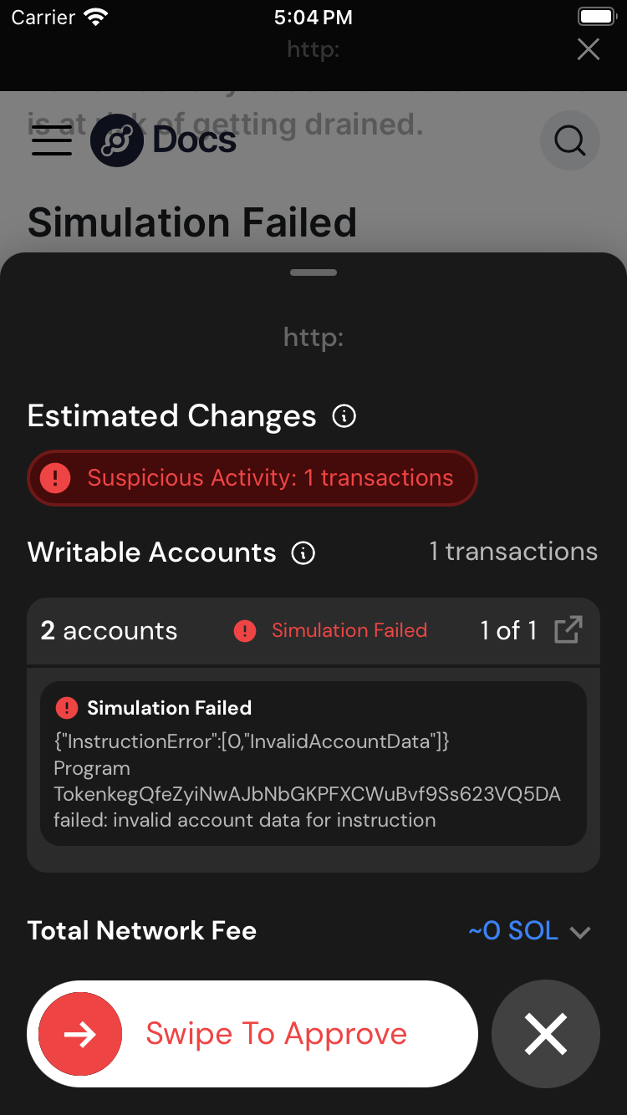Screen dimensions: 627x1115
Task: Tap the Docs logo icon
Action: click(x=116, y=140)
